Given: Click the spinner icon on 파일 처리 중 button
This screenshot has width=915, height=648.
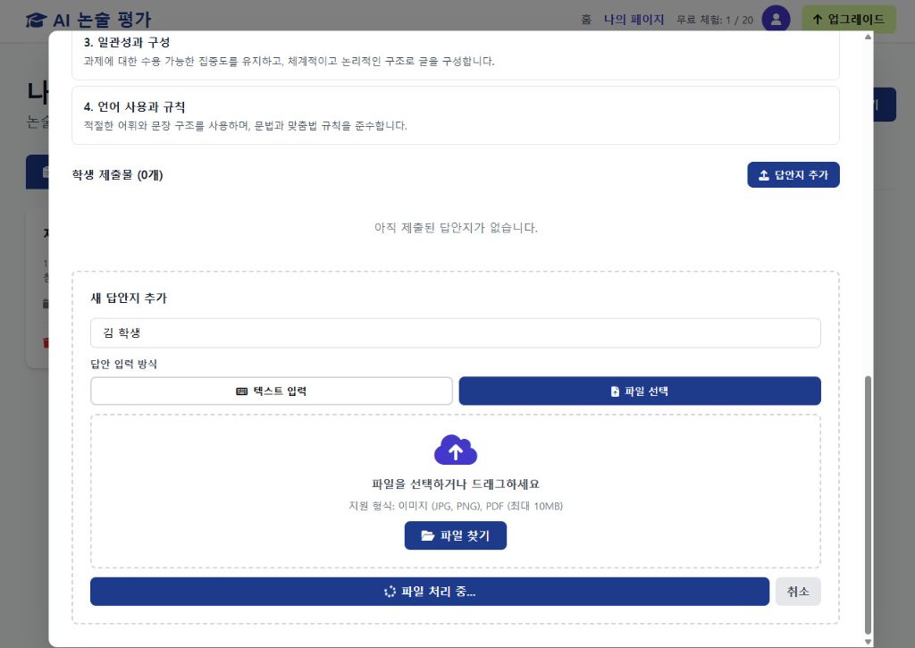Looking at the screenshot, I should 390,591.
